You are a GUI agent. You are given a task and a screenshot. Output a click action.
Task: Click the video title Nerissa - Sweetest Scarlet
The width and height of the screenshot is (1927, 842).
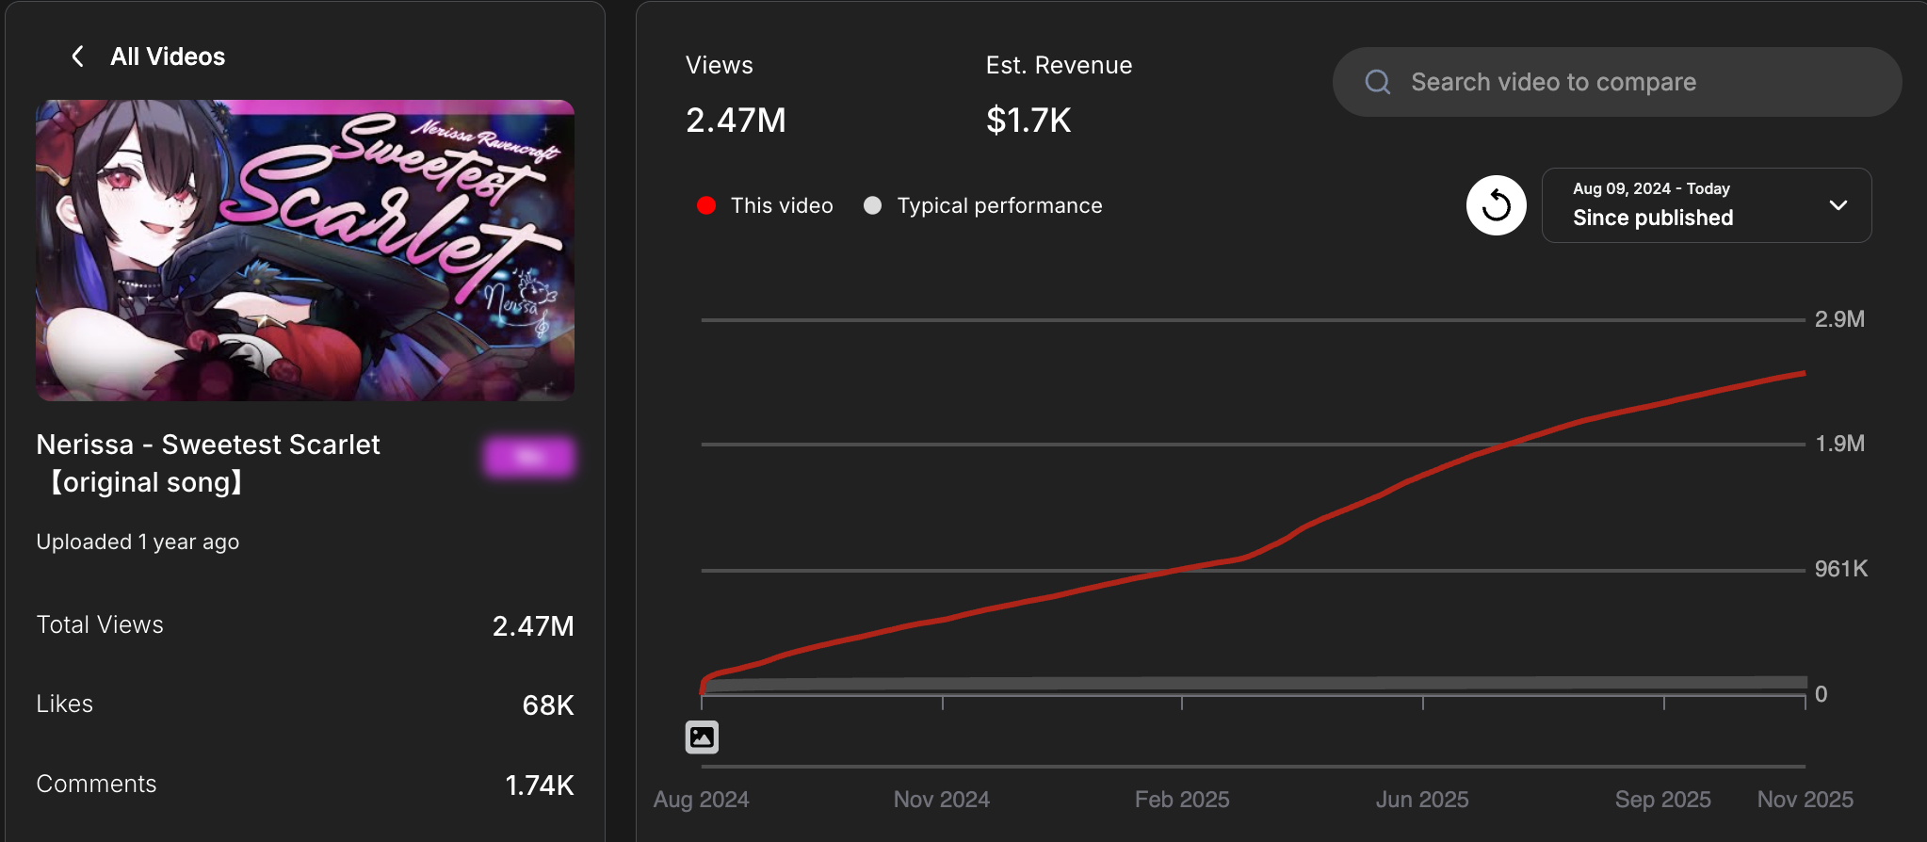click(x=208, y=463)
